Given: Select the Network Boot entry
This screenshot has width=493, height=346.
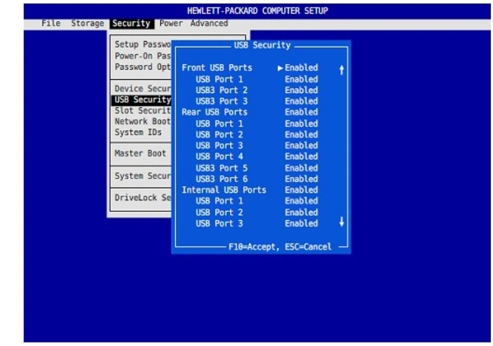Looking at the screenshot, I should [x=142, y=121].
